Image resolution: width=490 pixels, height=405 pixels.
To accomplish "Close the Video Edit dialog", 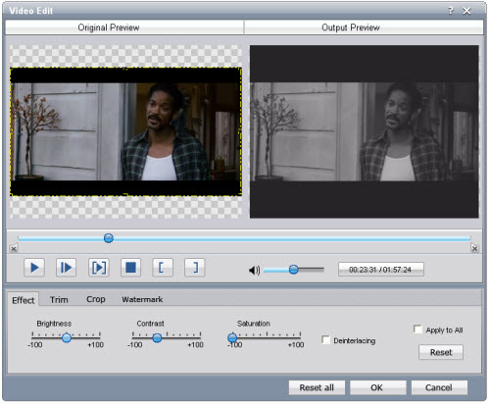I will 466,11.
